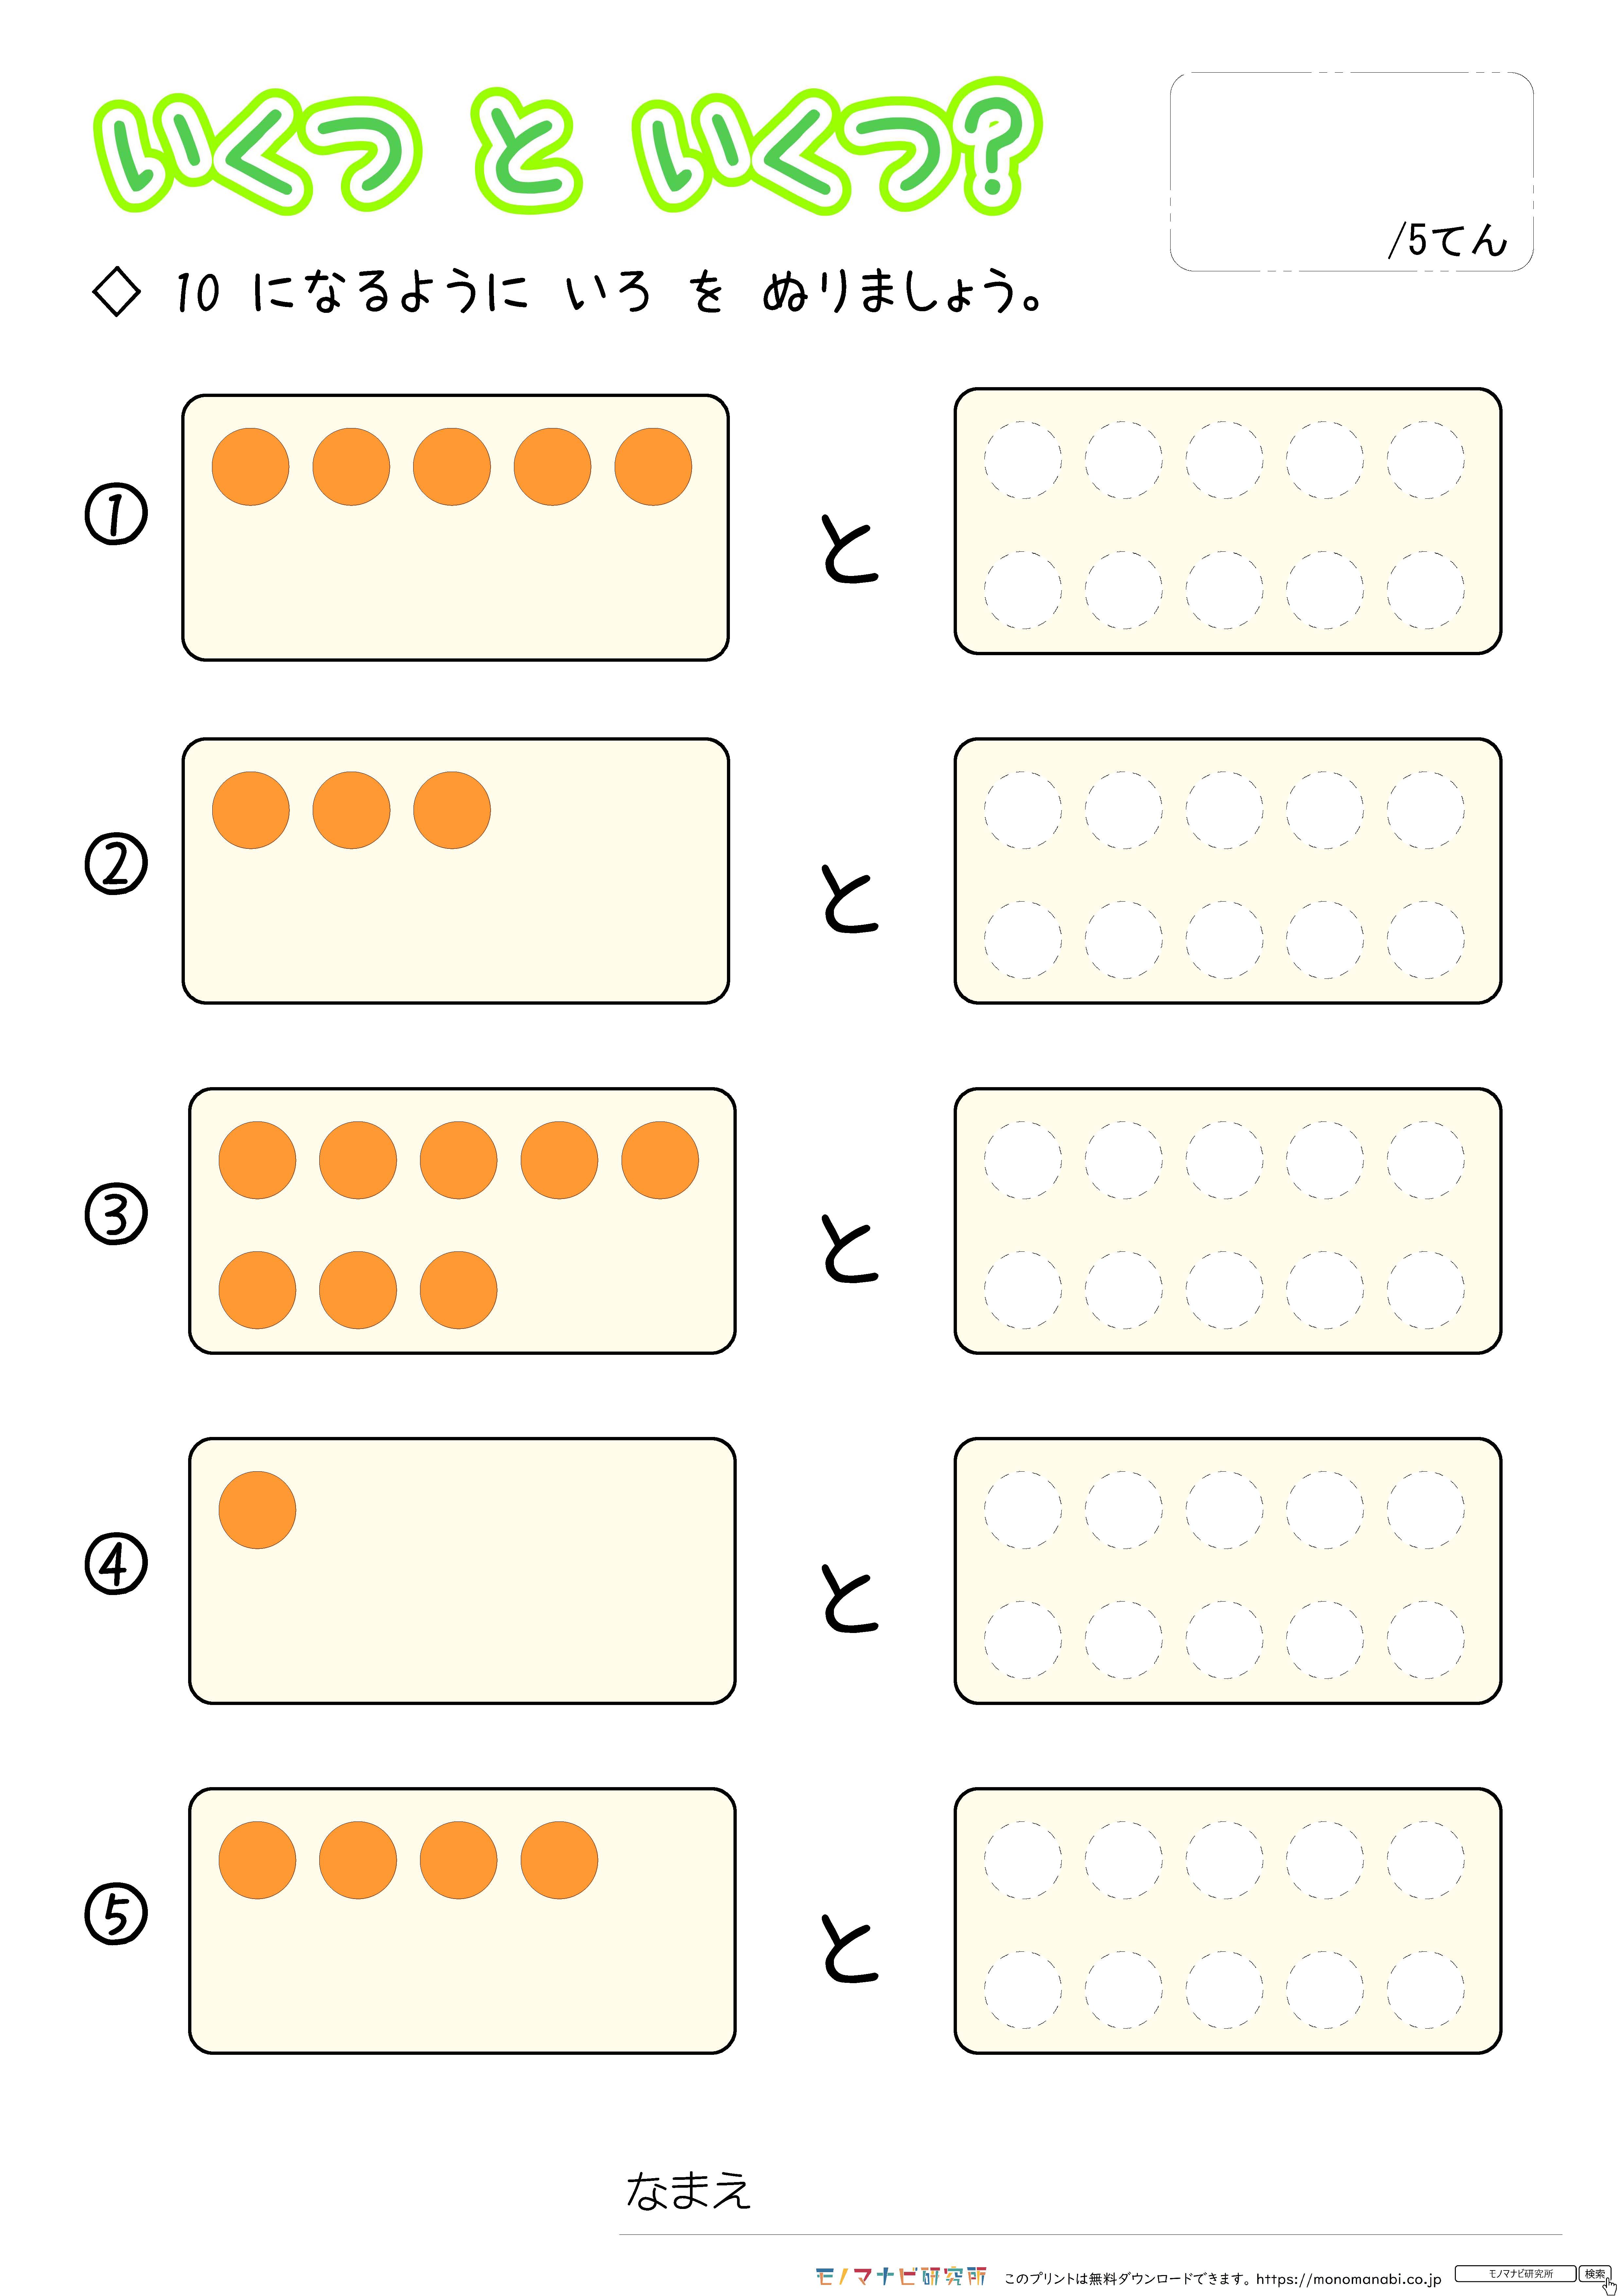Image resolution: width=1623 pixels, height=2296 pixels.
Task: Fill first dashed circle in problem 4
Action: pos(1023,1510)
